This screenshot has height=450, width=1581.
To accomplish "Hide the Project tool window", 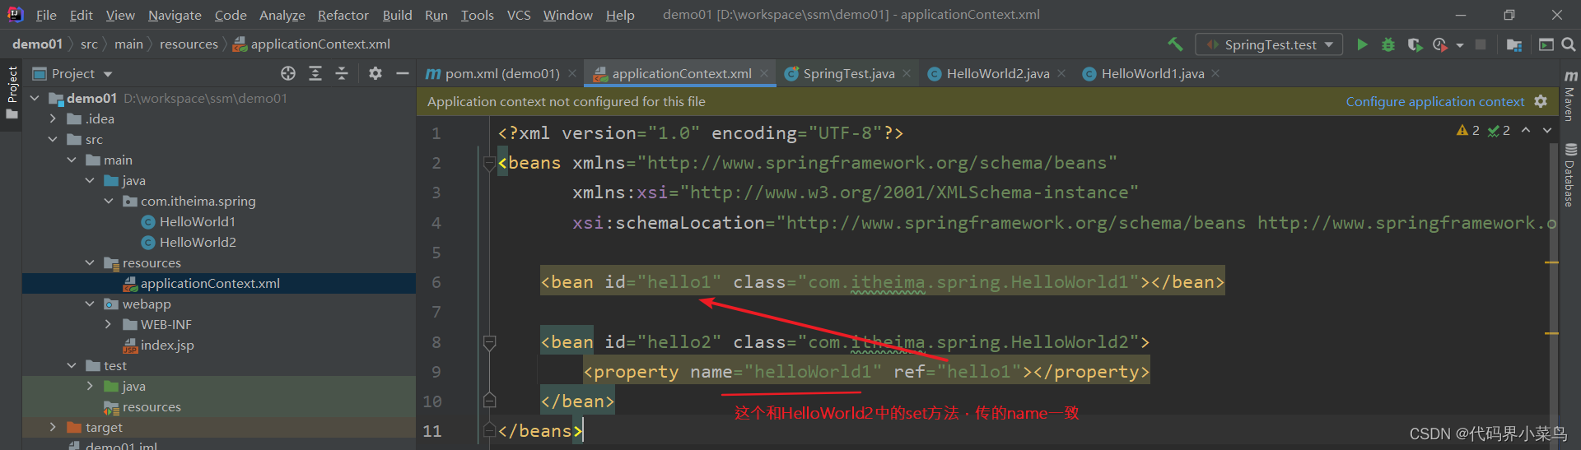I will pyautogui.click(x=403, y=73).
